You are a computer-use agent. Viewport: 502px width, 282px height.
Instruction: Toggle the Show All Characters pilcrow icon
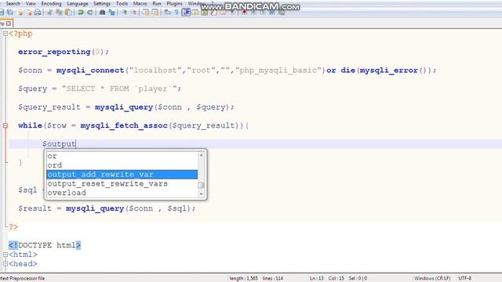(176, 13)
